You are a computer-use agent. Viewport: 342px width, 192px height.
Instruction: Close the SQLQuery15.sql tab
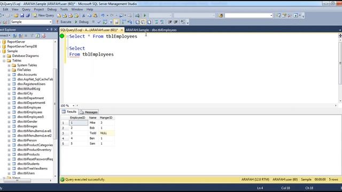pos(122,30)
